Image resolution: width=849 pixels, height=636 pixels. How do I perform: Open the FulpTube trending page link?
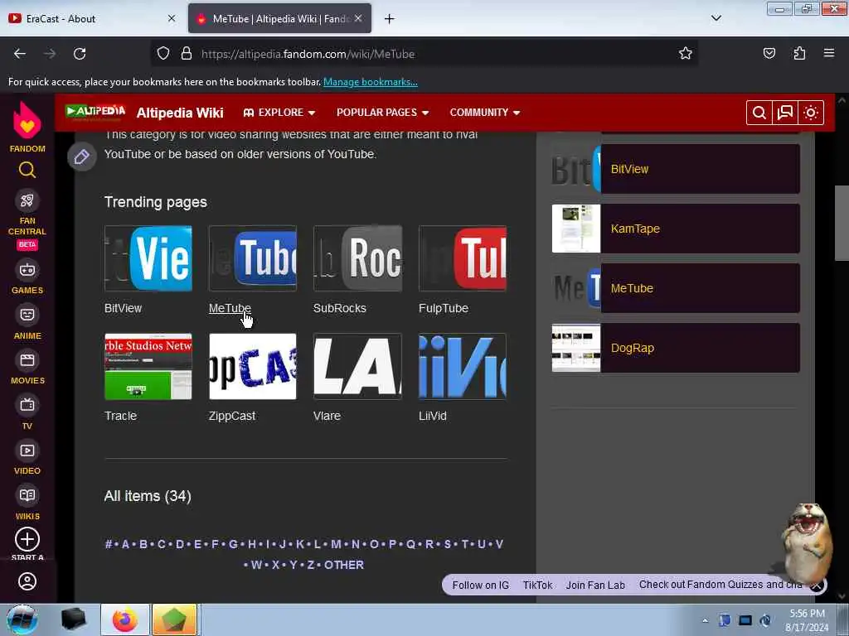(x=444, y=308)
